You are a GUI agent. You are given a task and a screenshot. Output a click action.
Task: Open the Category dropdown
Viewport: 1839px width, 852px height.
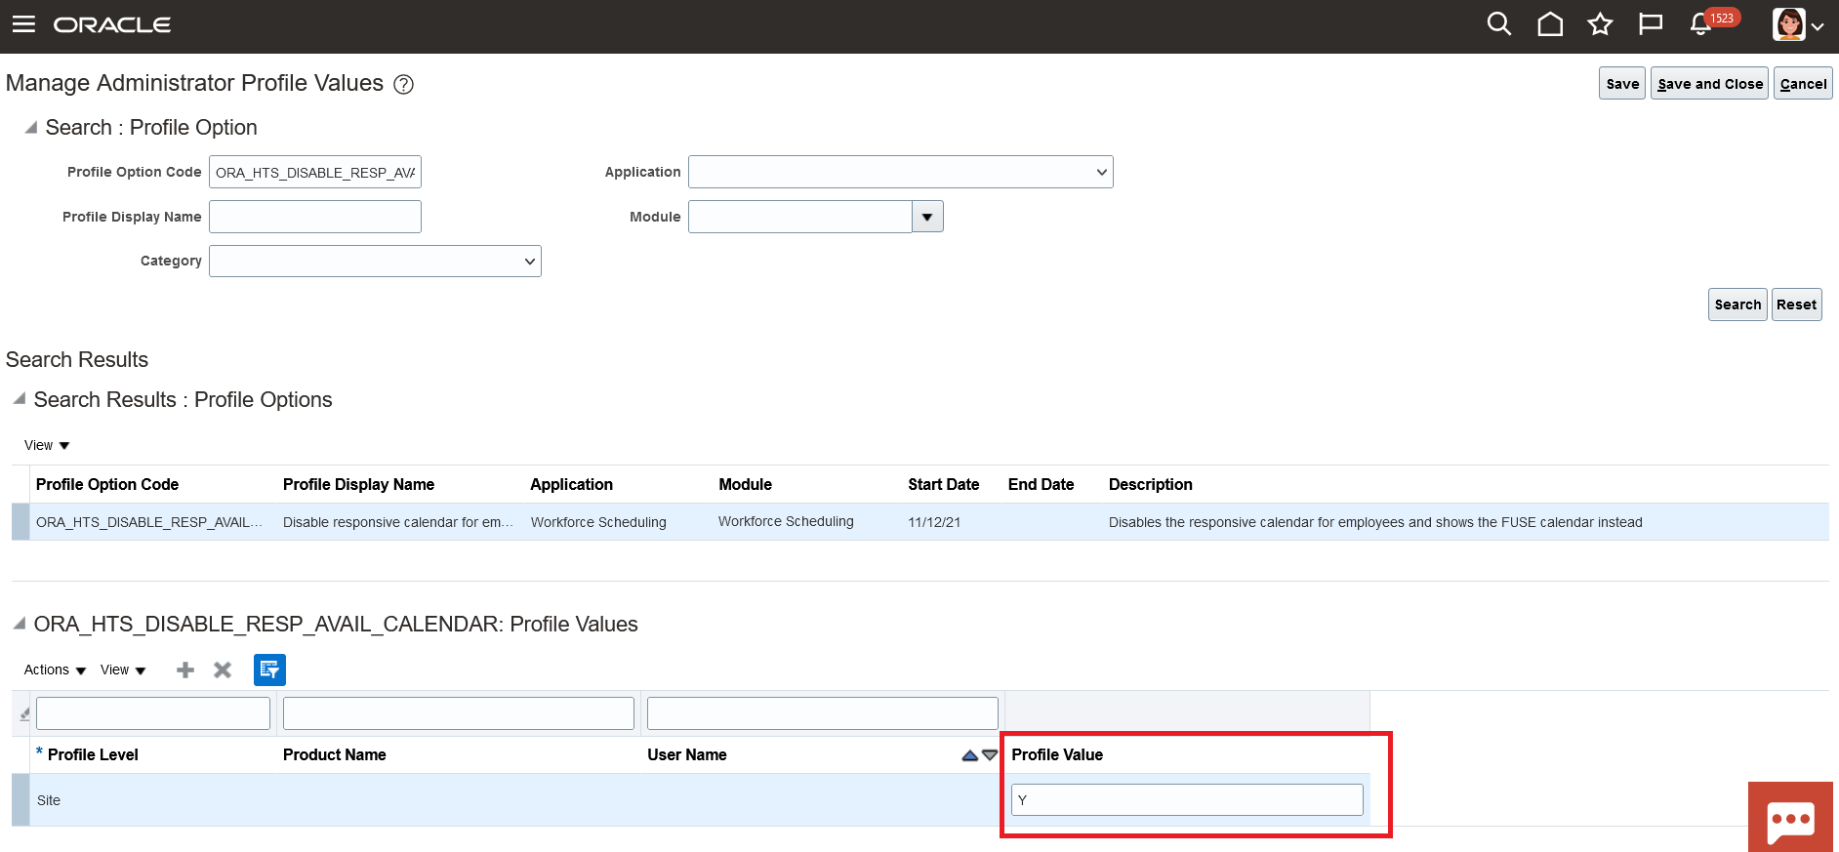coord(375,262)
